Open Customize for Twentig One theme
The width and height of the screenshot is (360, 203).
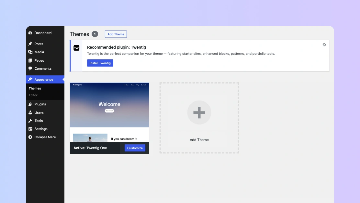135,148
